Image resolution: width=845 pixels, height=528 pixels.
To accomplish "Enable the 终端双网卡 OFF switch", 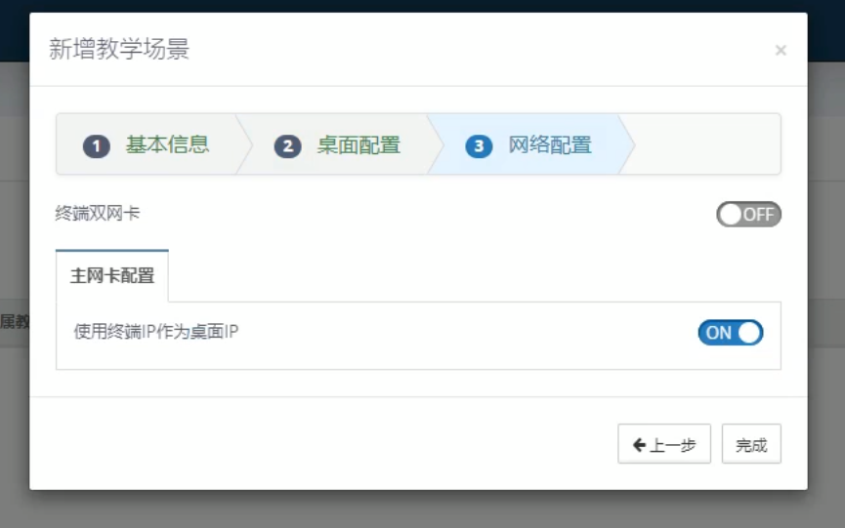I will tap(748, 215).
